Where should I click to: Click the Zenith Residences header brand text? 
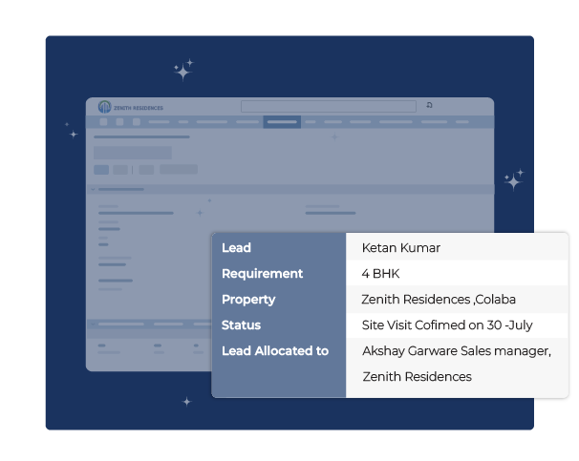pos(139,108)
